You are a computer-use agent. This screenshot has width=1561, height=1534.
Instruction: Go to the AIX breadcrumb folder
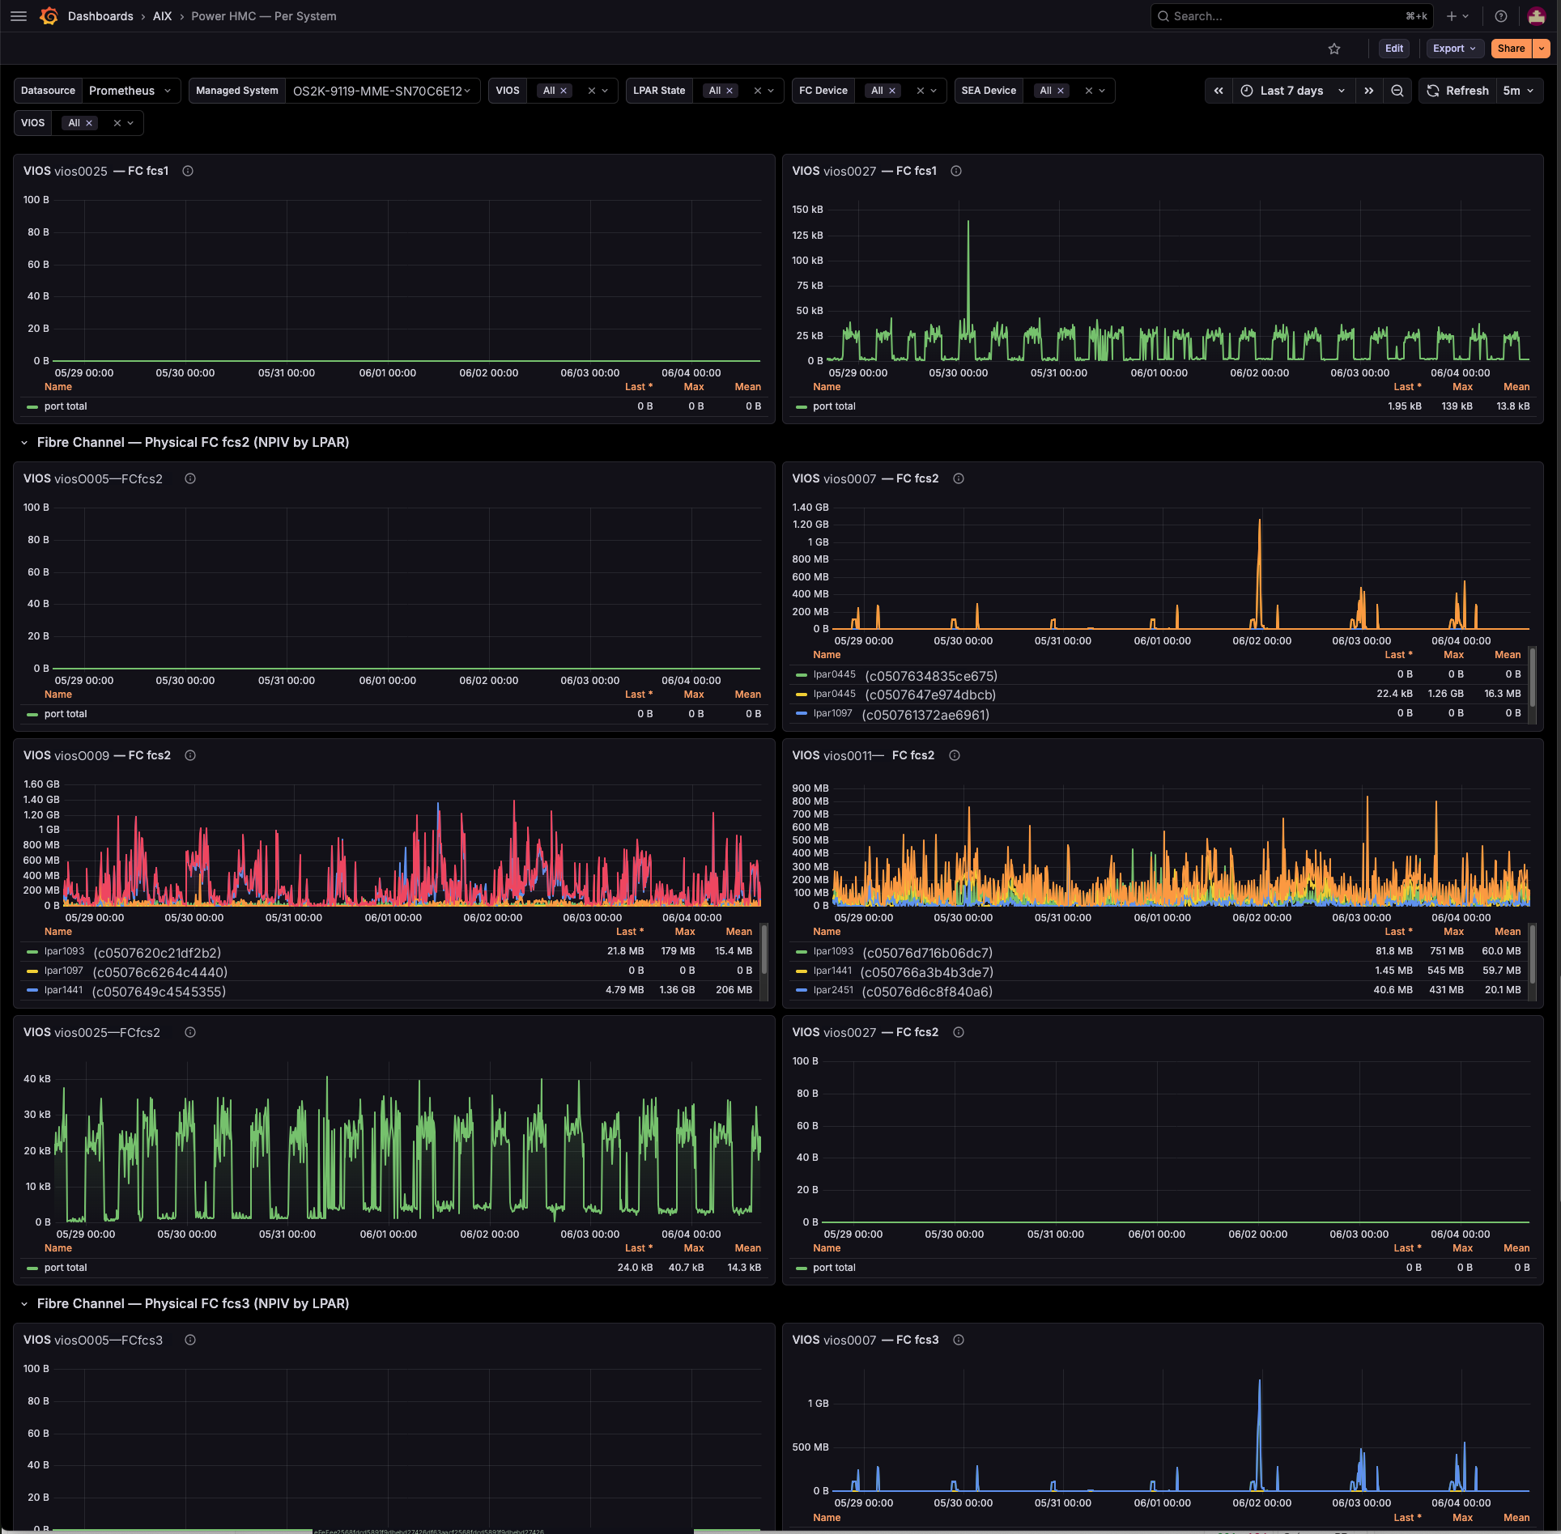162,16
